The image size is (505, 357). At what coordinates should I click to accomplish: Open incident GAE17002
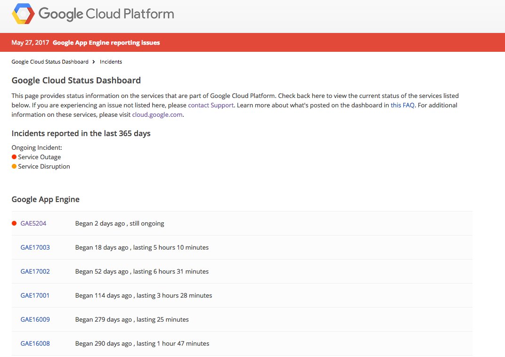pos(35,271)
